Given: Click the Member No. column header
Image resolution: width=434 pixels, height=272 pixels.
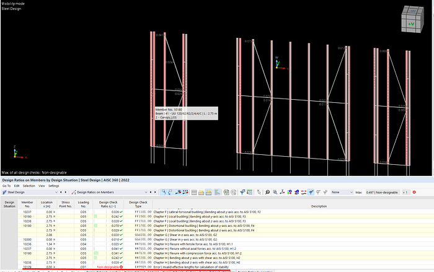Looking at the screenshot, I should [x=27, y=204].
